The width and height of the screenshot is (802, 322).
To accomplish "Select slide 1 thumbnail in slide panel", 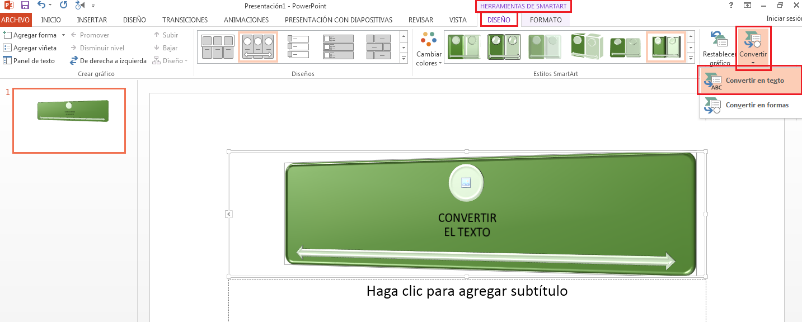I will coord(69,120).
